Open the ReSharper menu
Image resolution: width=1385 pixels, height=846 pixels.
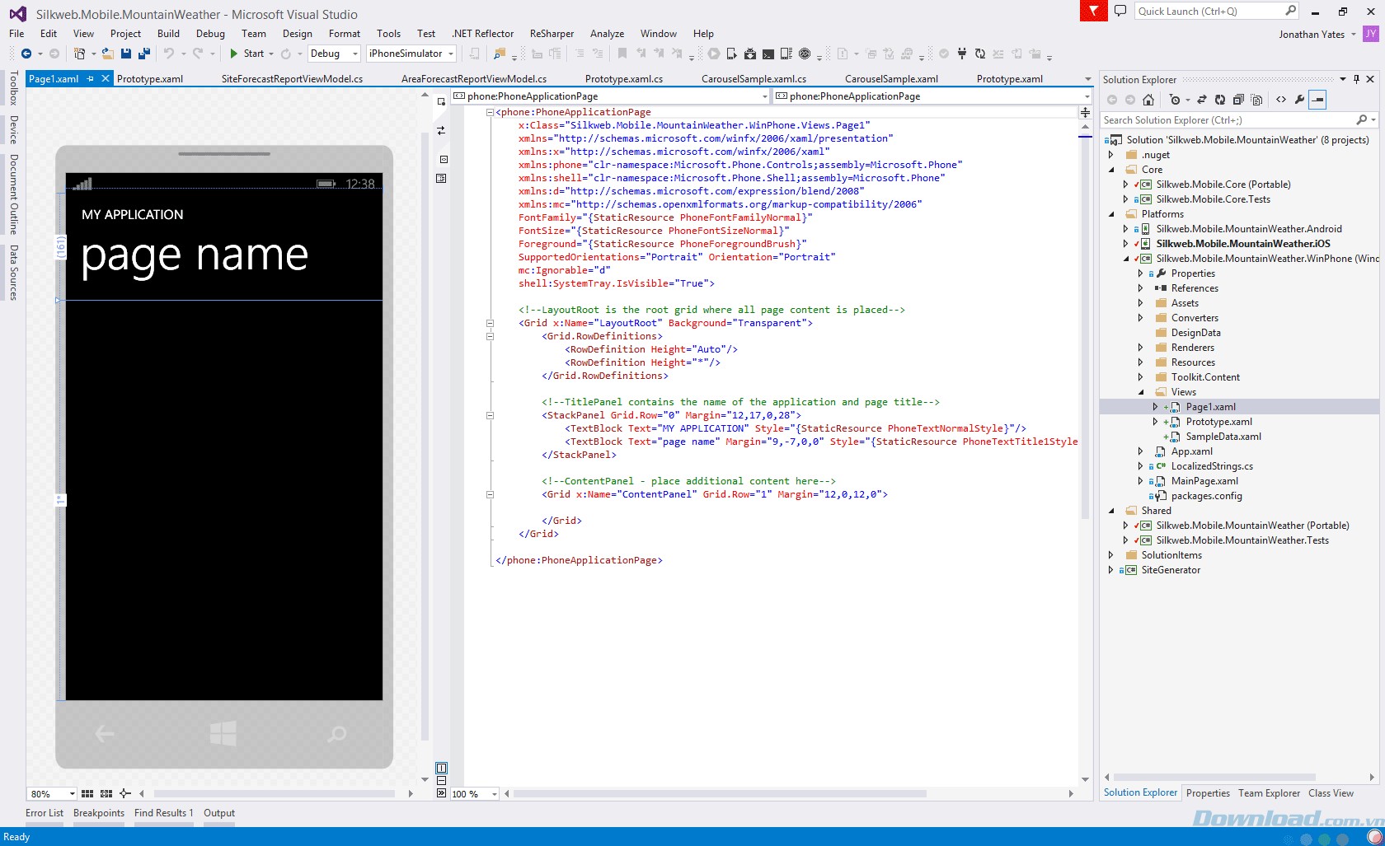(552, 34)
